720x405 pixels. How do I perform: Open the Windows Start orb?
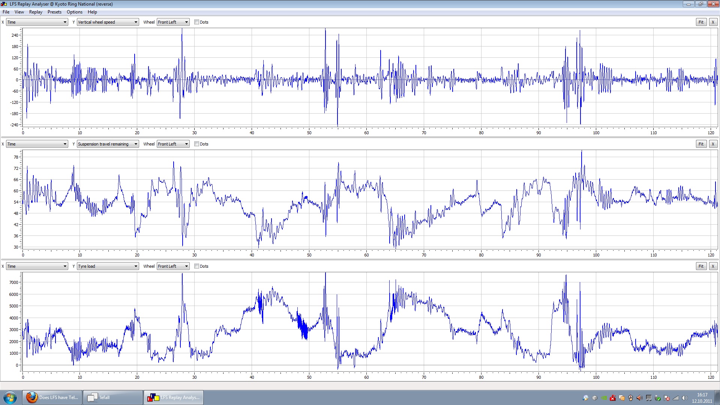(10, 397)
